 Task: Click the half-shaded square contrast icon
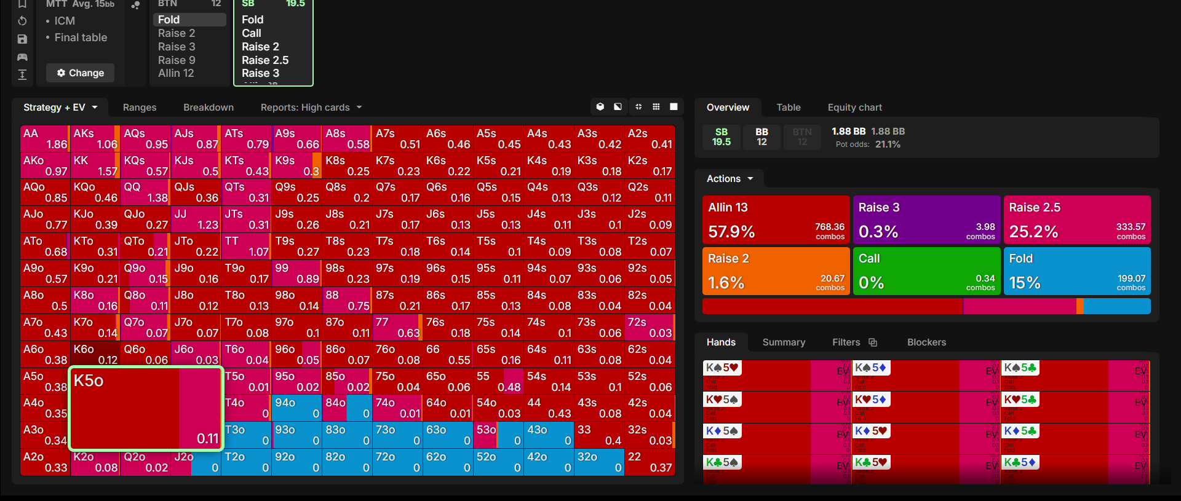(x=618, y=107)
